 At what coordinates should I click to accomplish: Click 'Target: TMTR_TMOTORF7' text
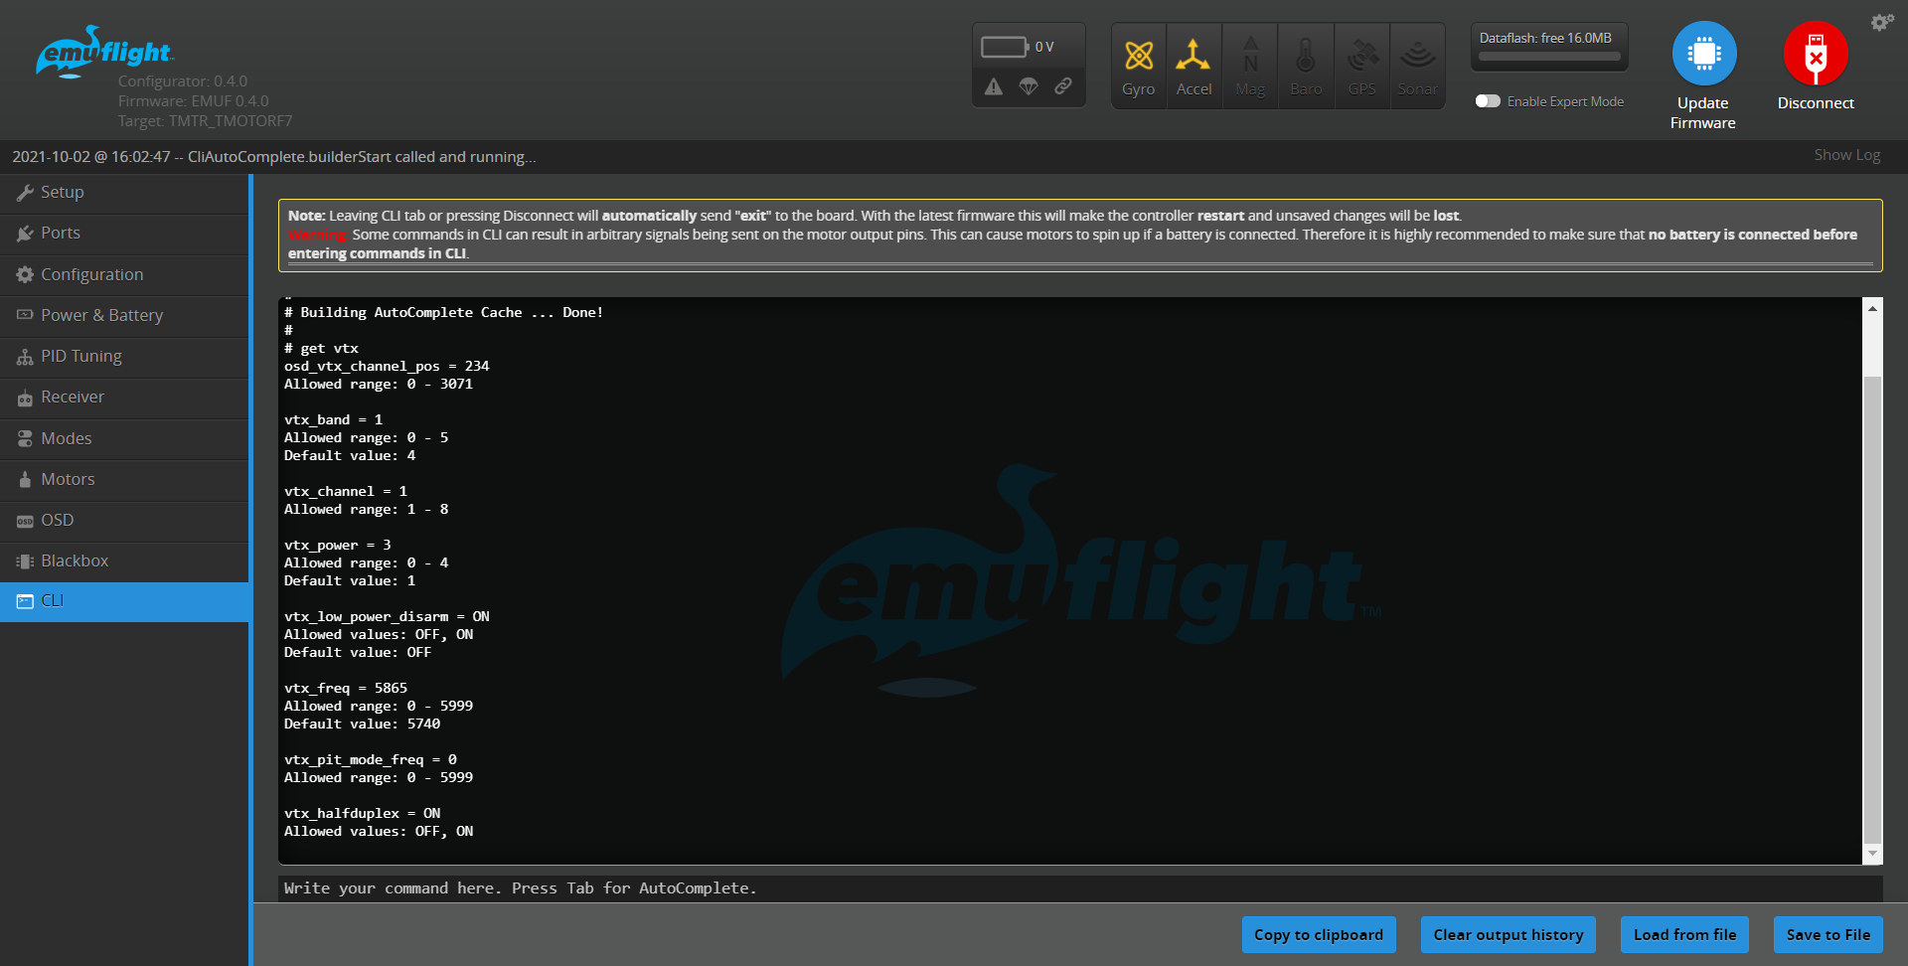pos(205,121)
